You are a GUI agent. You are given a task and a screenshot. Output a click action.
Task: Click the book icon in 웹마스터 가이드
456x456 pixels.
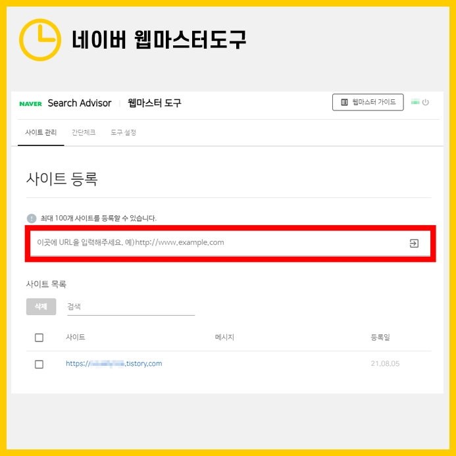tap(344, 103)
